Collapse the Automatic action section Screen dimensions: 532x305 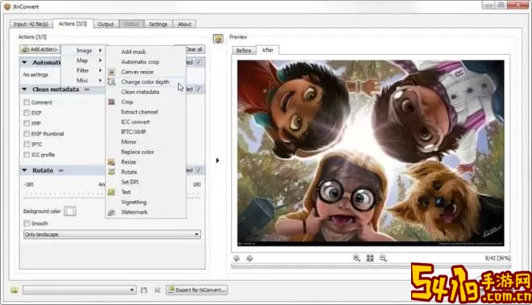[24, 62]
